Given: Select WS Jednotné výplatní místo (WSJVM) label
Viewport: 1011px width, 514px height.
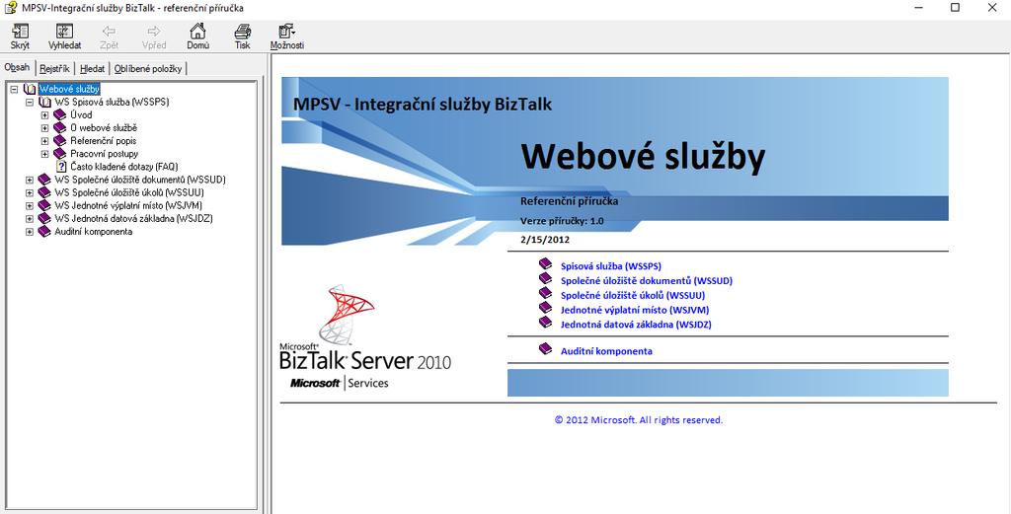Looking at the screenshot, I should [129, 205].
